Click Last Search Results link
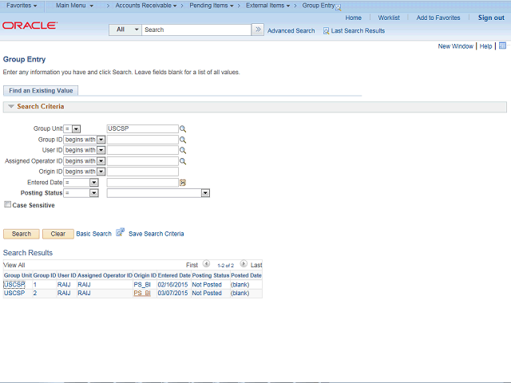Screen dimensions: 511x383 click(x=358, y=30)
